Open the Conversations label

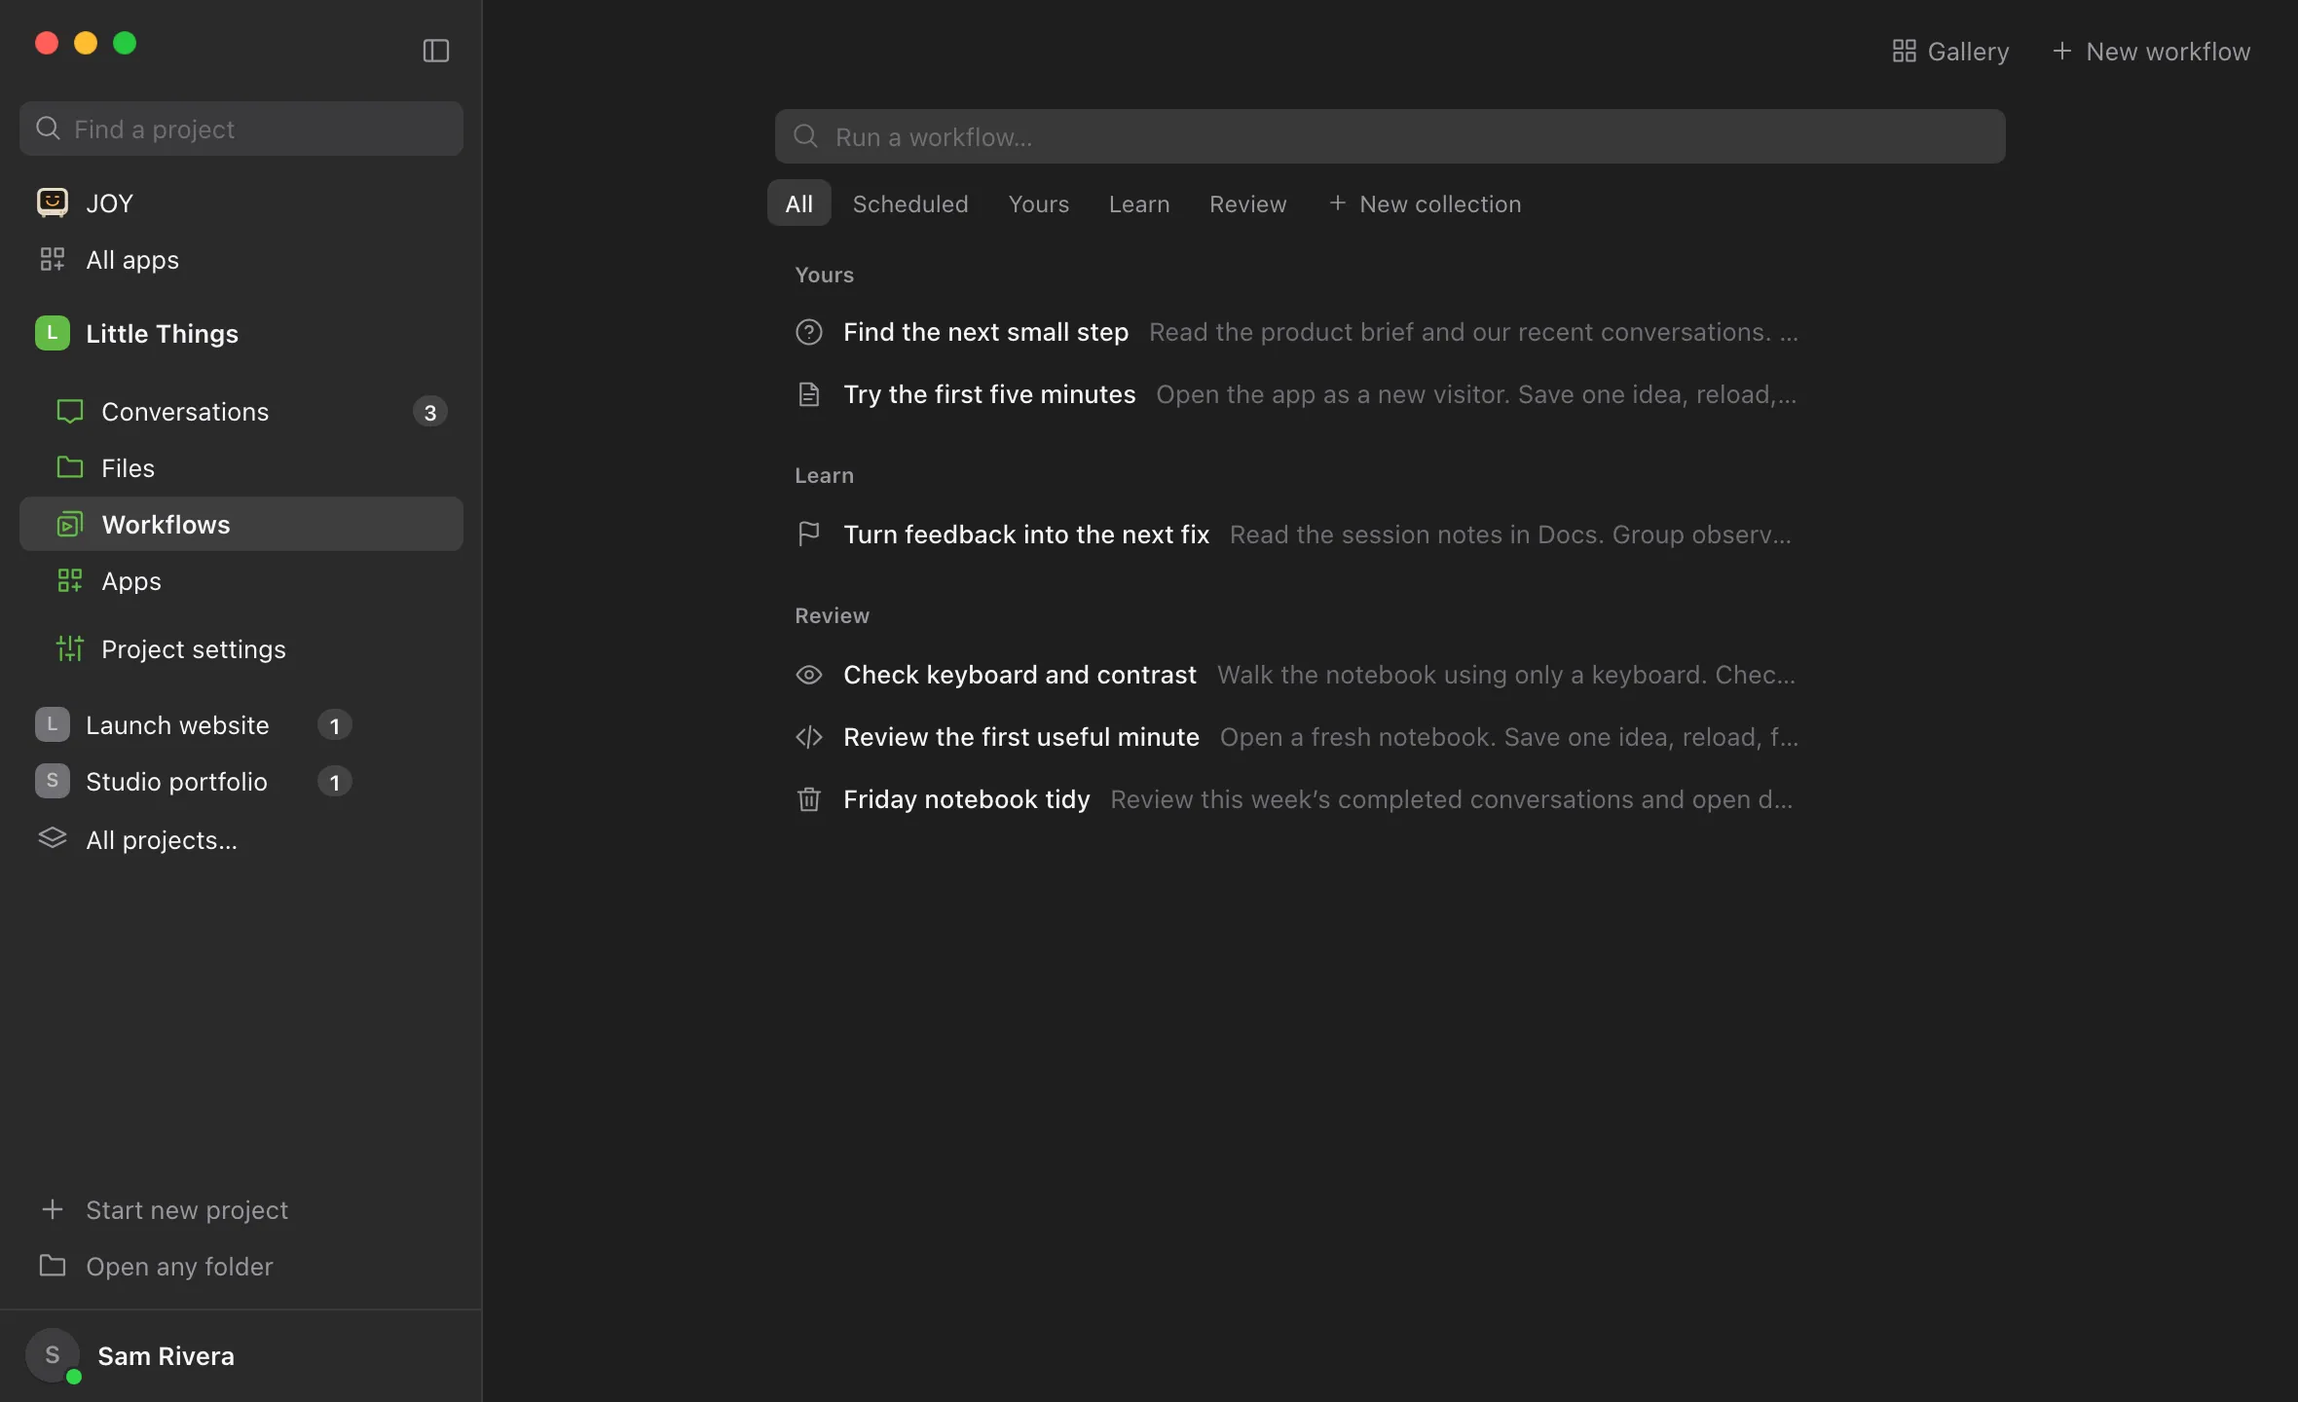point(185,412)
